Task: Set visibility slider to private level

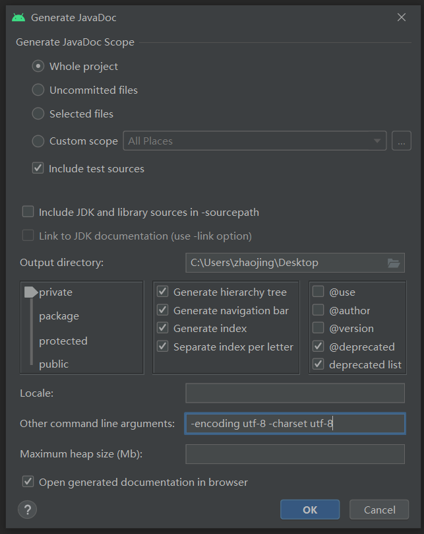Action: [x=56, y=292]
